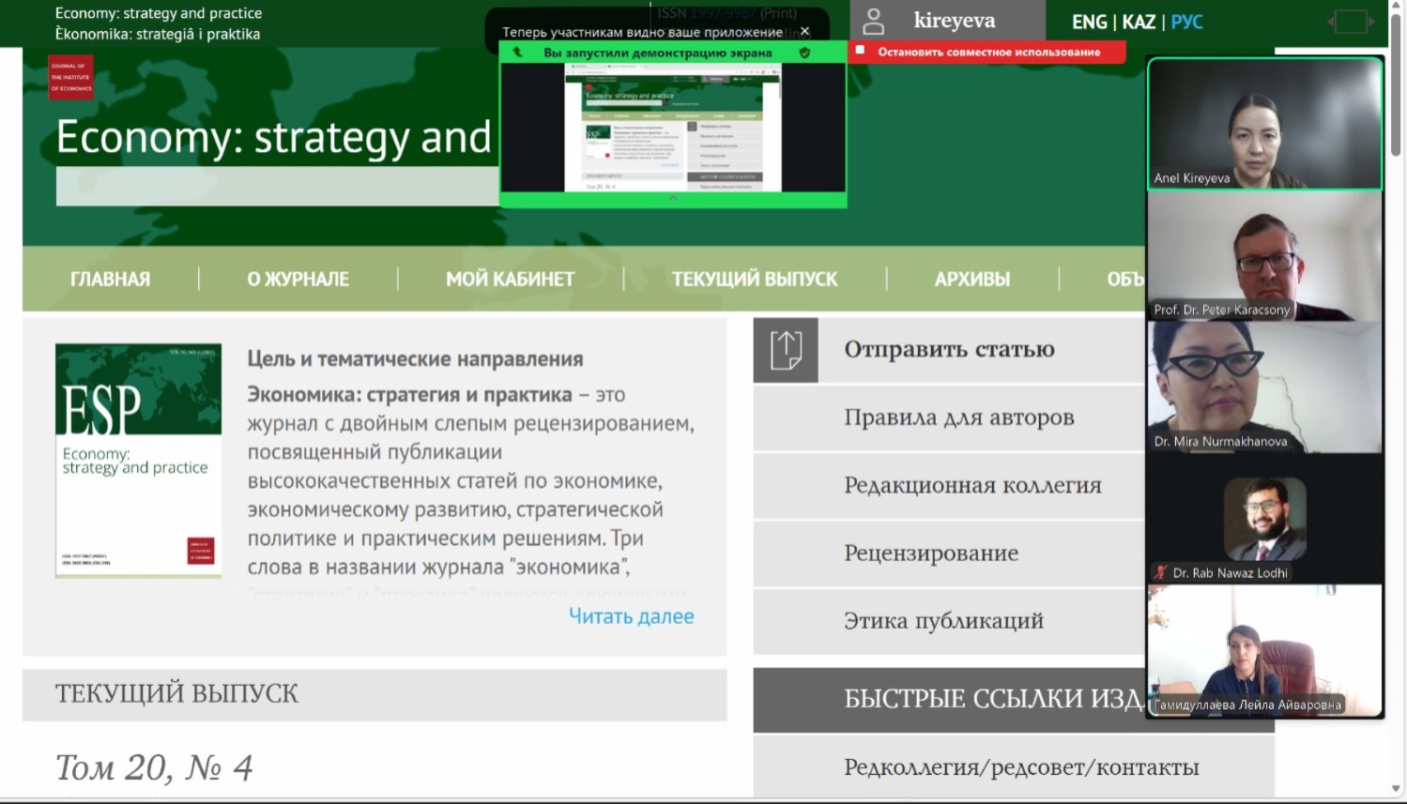Click the Читать далее link
Screen dimensions: 1407x804
[x=631, y=616]
